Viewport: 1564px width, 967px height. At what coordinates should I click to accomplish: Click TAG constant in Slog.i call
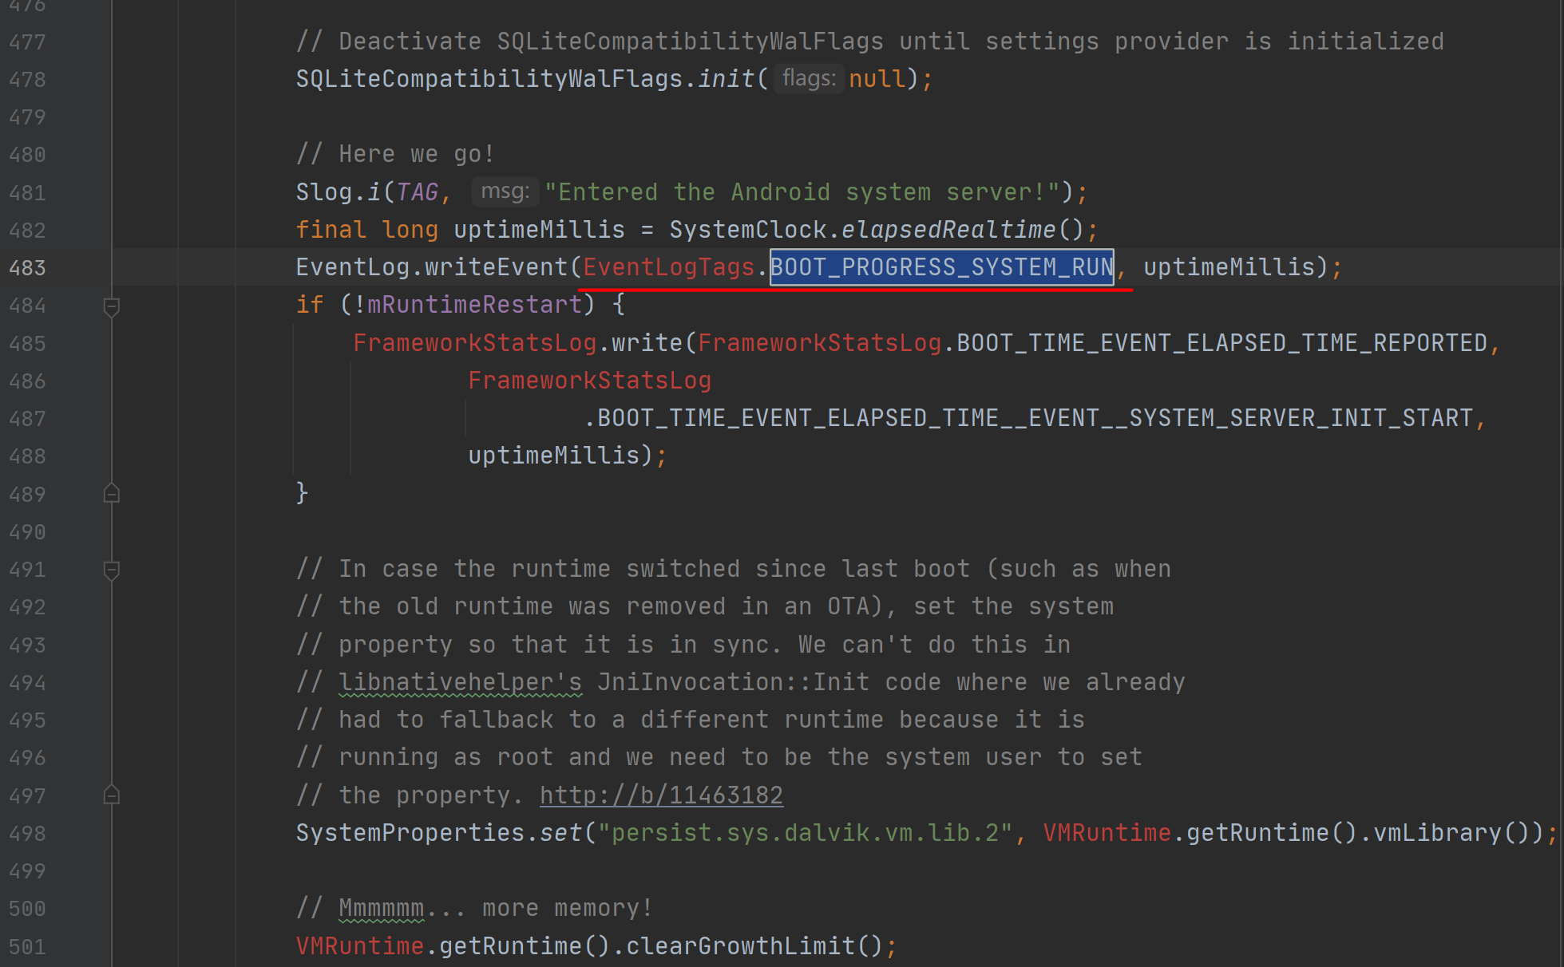click(418, 192)
